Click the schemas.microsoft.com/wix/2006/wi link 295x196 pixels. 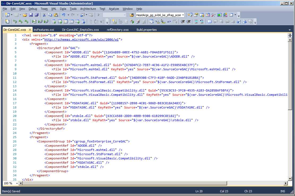point(81,40)
